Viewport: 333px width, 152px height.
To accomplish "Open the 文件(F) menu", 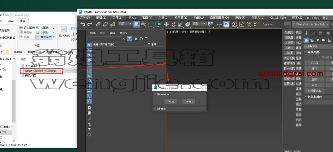I will pos(85,18).
